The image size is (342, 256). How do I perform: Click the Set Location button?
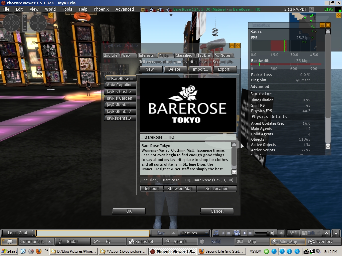coord(217,189)
